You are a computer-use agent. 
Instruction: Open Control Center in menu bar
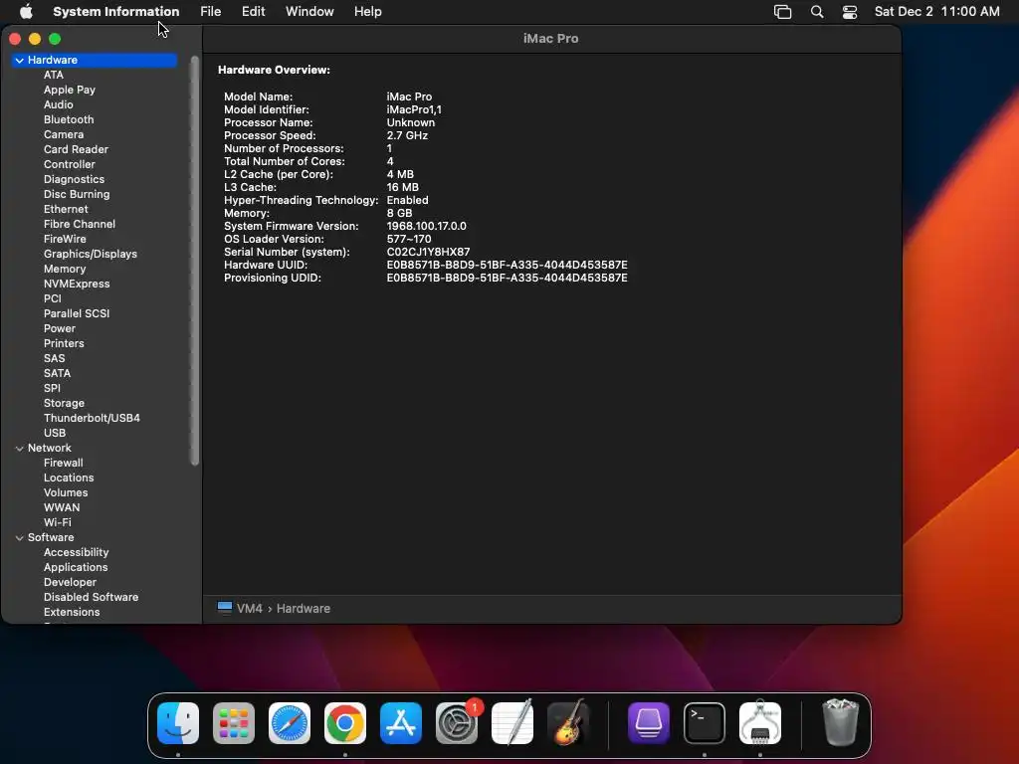coord(850,12)
